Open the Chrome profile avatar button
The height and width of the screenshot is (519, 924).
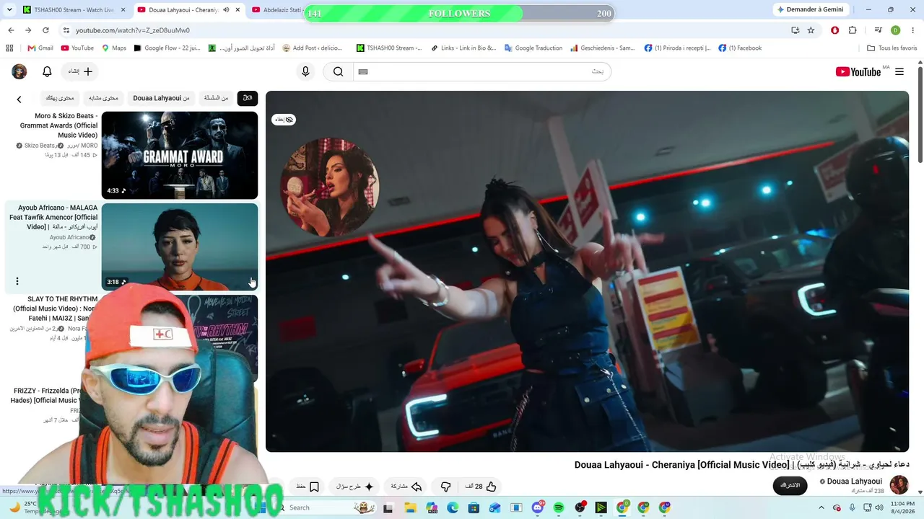pyautogui.click(x=895, y=30)
